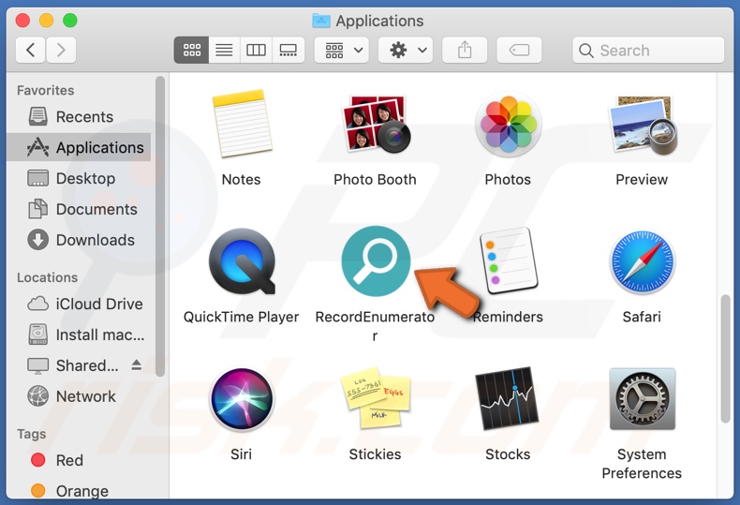Open Desktop in the sidebar
Viewport: 740px width, 505px height.
[81, 178]
